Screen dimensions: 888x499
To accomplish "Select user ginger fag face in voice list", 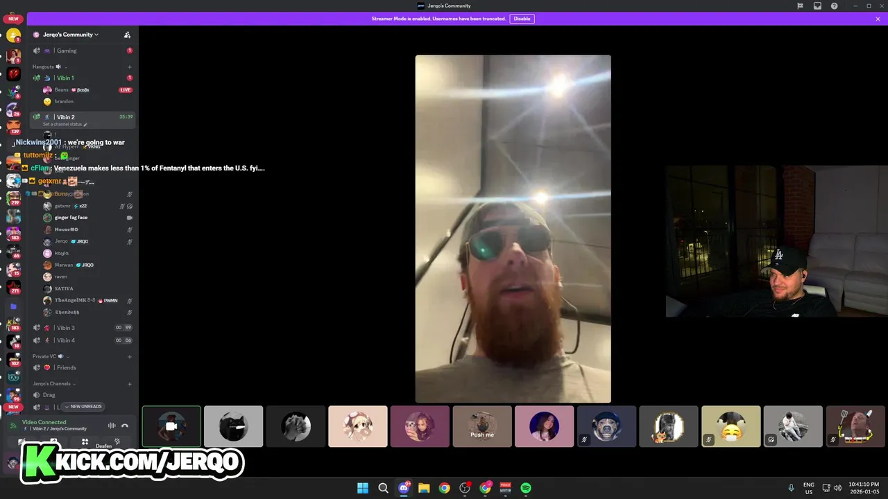I will (88, 218).
